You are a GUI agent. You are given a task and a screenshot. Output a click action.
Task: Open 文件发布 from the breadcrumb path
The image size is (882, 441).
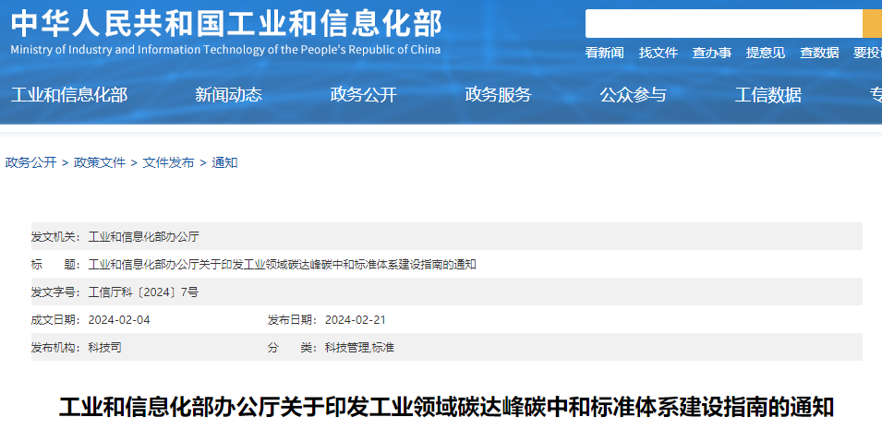point(168,162)
